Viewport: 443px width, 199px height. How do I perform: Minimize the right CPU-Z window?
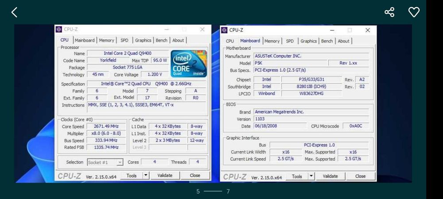[332, 30]
